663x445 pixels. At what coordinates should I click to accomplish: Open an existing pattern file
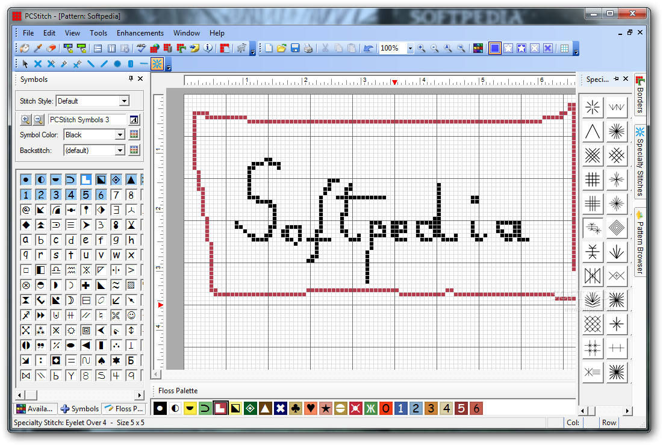282,48
